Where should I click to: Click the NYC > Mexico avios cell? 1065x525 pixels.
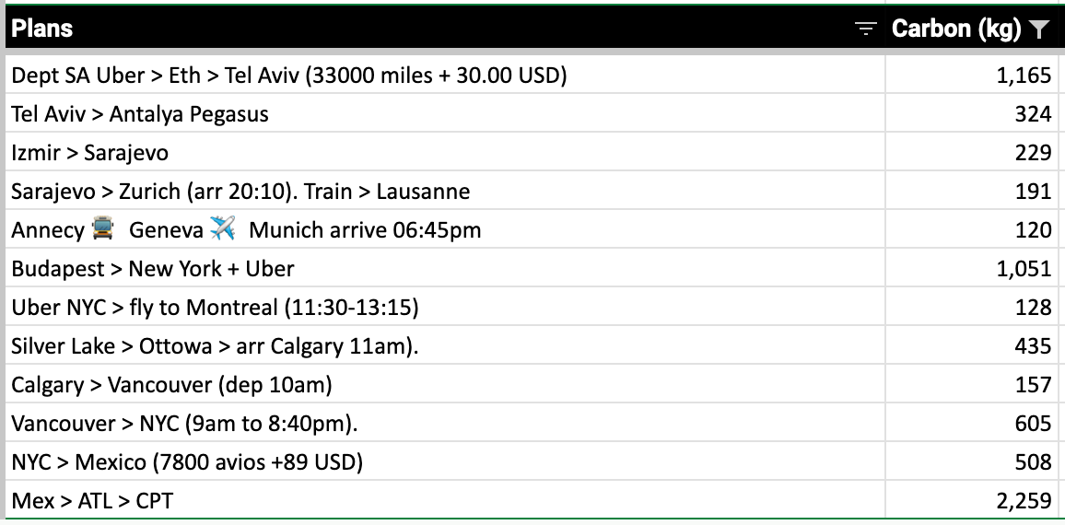(187, 462)
